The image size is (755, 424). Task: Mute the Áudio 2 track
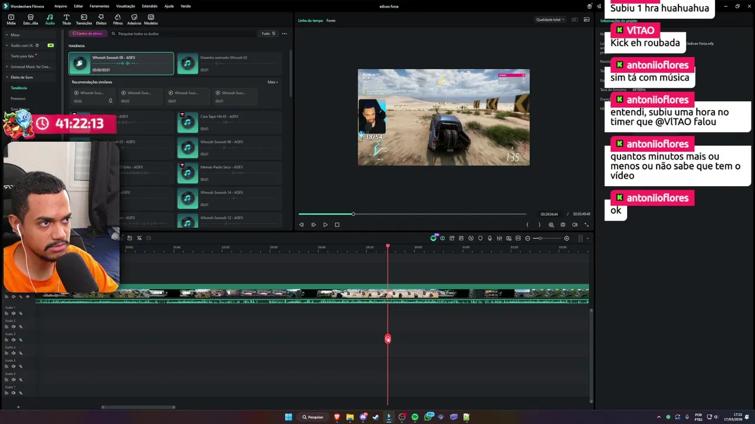[14, 327]
